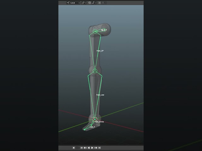Open the auto keyframing options dropdown
The height and width of the screenshot is (151, 202).
(77, 148)
